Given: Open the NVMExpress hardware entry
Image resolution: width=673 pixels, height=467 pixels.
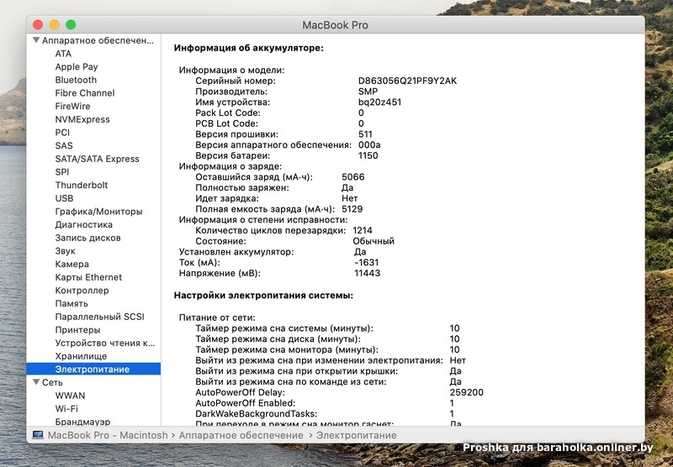Looking at the screenshot, I should click(x=82, y=119).
